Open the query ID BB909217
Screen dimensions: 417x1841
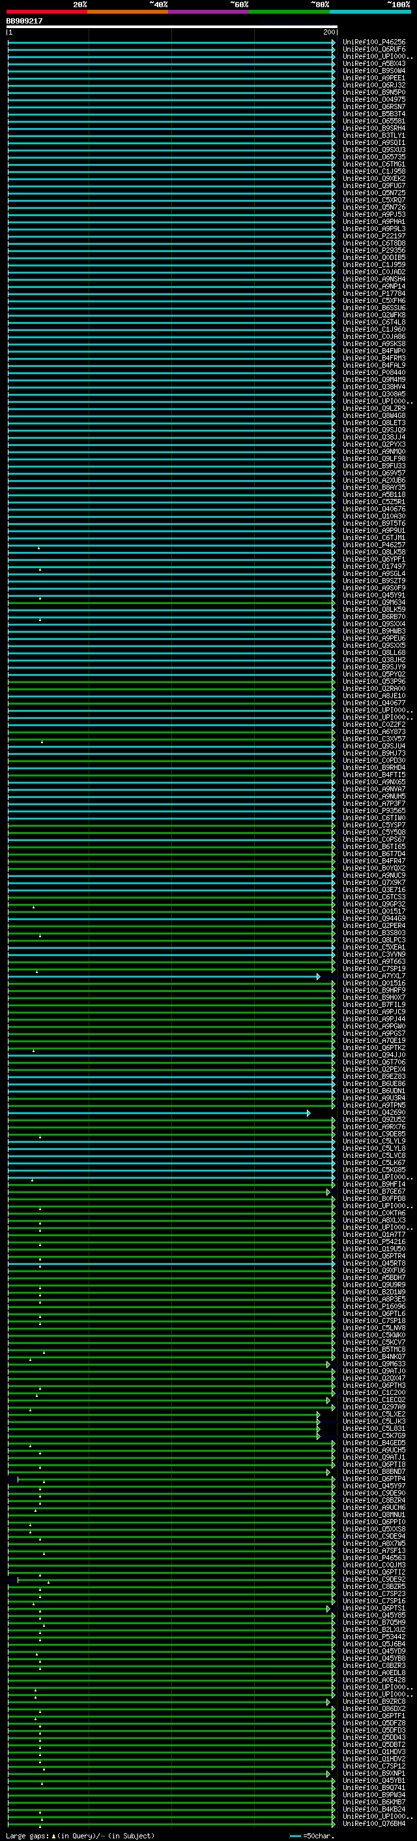click(x=24, y=22)
